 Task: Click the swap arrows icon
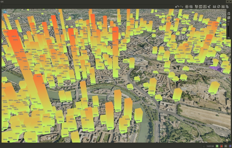[x=214, y=7]
